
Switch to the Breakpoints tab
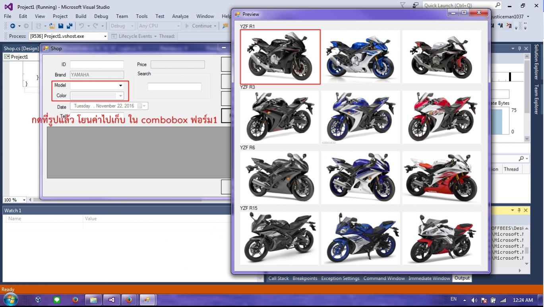305,278
